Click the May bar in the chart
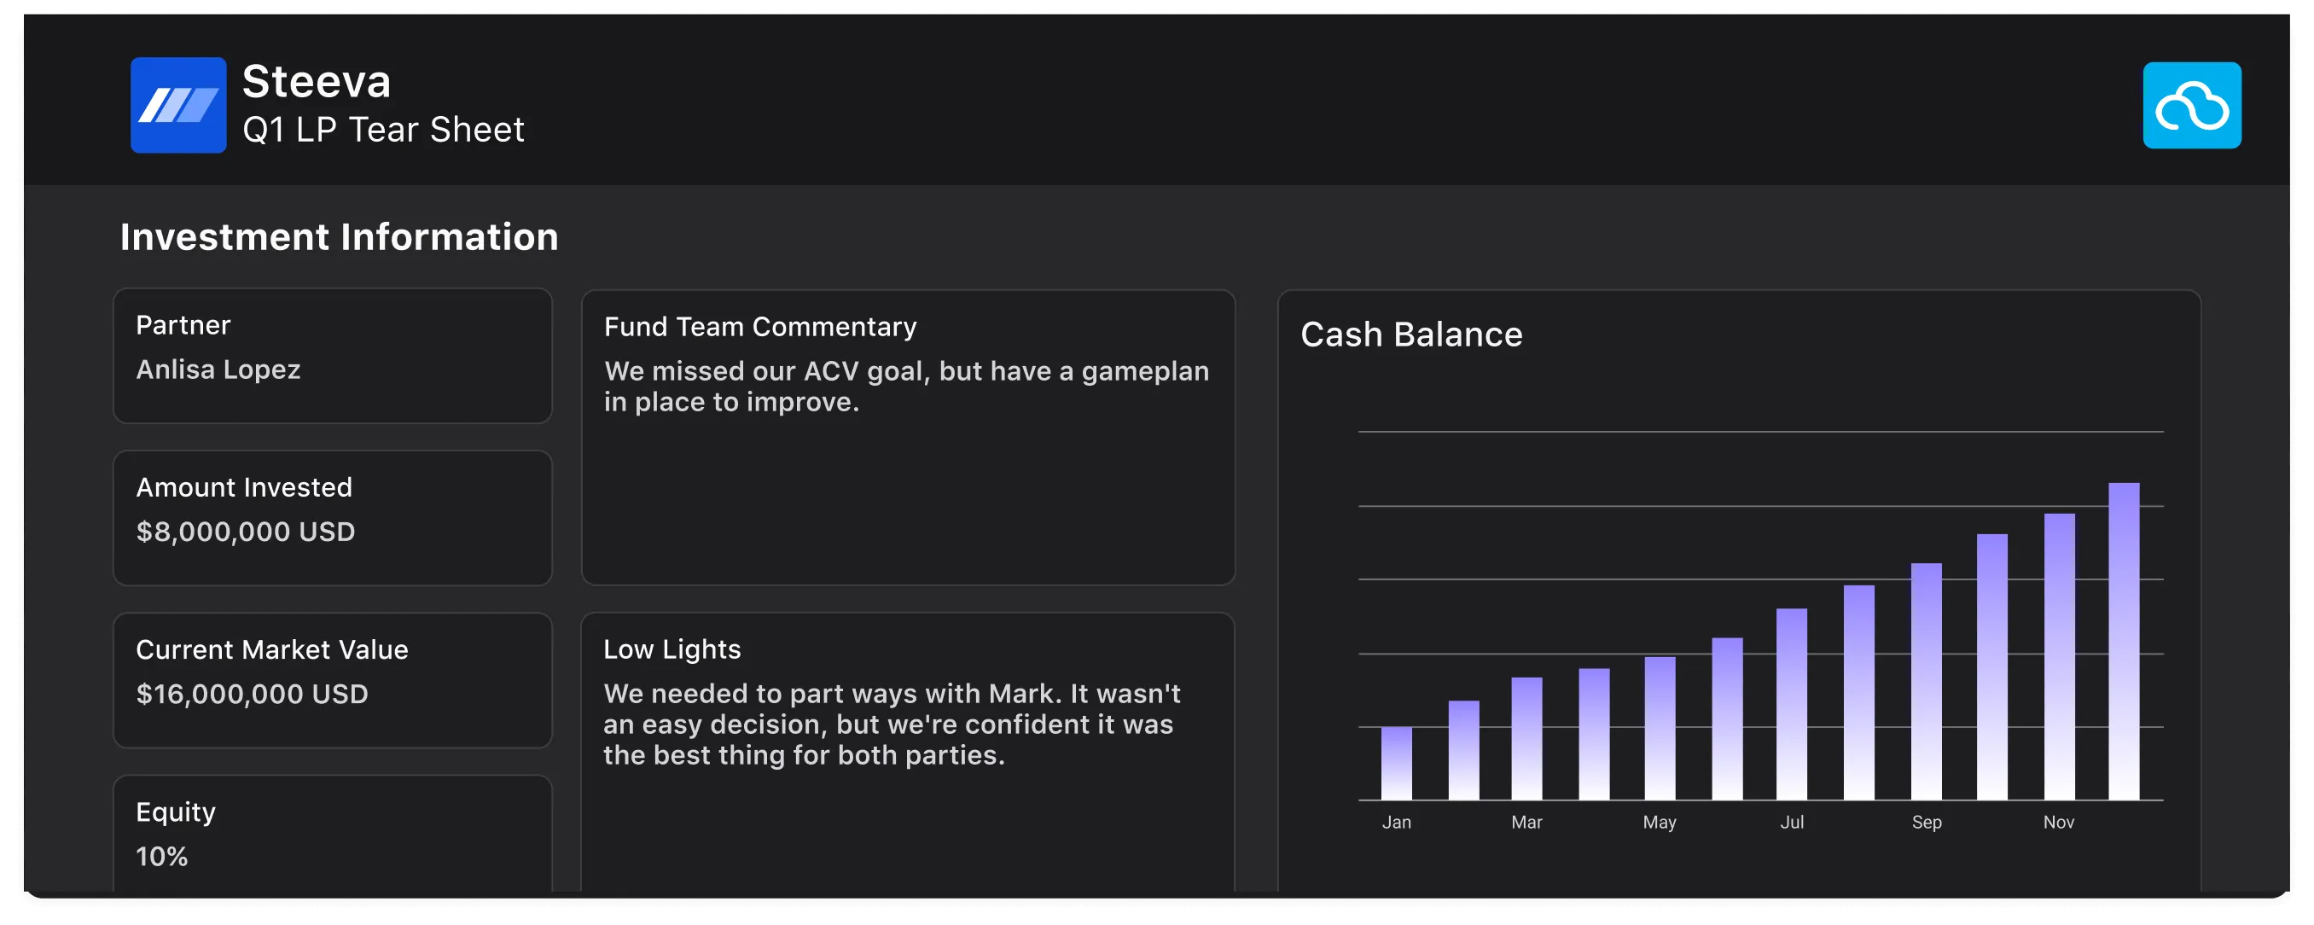 point(1660,730)
